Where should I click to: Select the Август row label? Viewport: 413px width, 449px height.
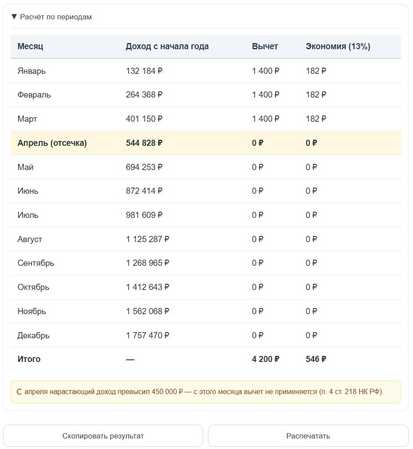pyautogui.click(x=30, y=239)
